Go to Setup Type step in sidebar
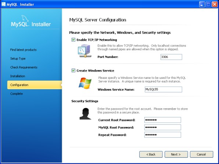The width and height of the screenshot is (219, 164). coord(18,59)
